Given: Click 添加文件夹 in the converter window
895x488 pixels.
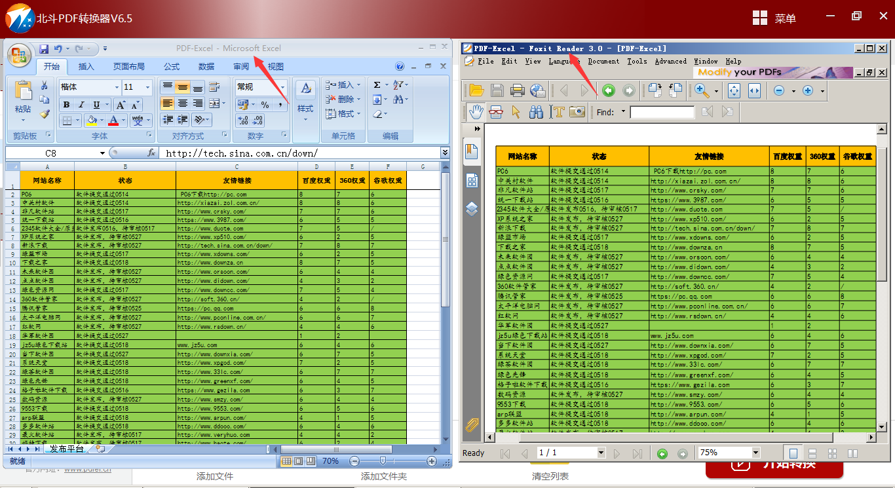Looking at the screenshot, I should click(384, 476).
